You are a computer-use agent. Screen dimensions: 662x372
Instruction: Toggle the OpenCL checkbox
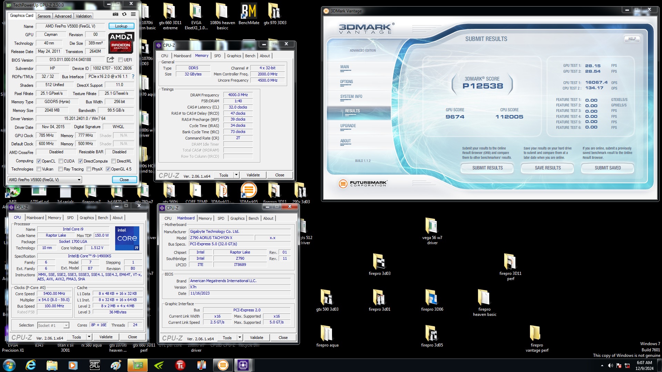click(x=39, y=161)
